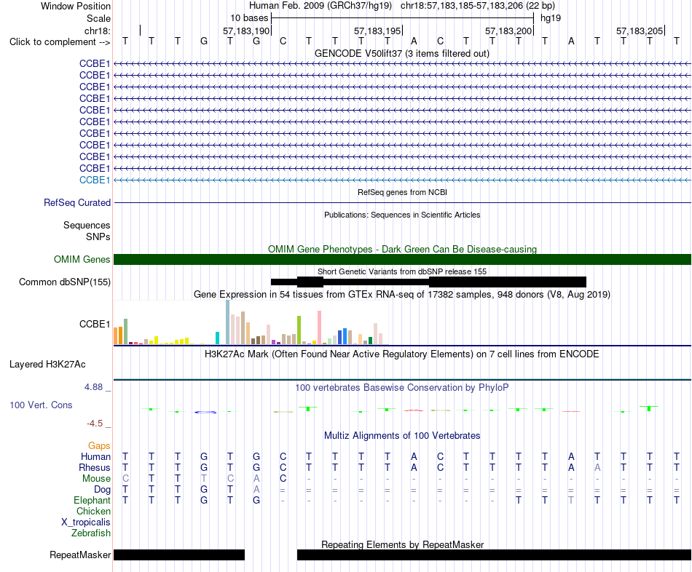Open the 'H3K27Ac Mark' ENCODE track title
The image size is (692, 572).
pyautogui.click(x=402, y=354)
